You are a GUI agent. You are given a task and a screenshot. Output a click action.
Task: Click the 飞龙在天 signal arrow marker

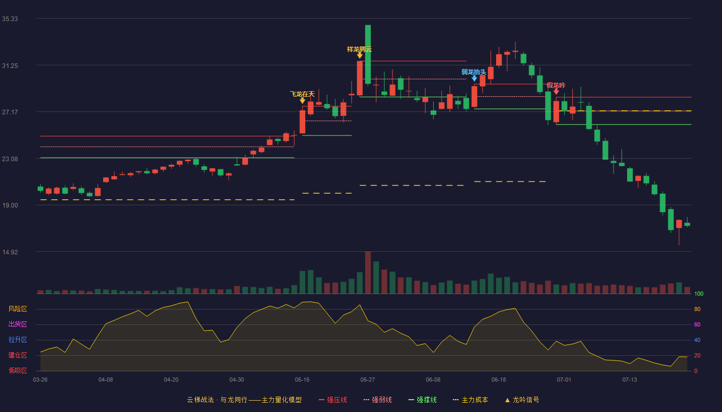302,101
